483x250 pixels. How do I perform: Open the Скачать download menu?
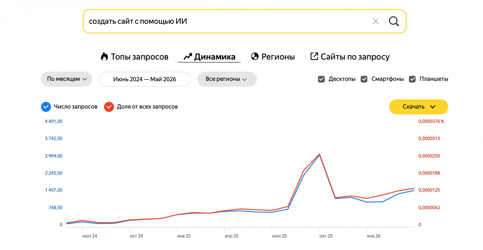(x=419, y=107)
